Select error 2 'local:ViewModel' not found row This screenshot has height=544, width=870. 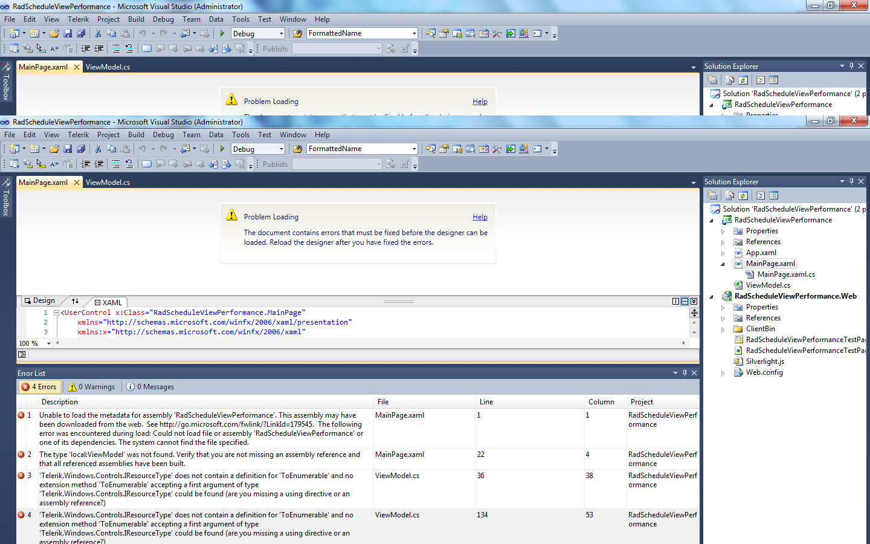coord(358,459)
